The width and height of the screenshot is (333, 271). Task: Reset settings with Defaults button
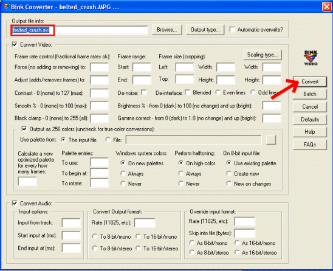point(310,119)
